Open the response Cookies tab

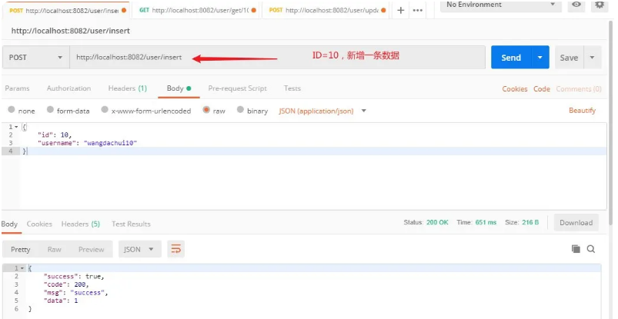(x=39, y=224)
